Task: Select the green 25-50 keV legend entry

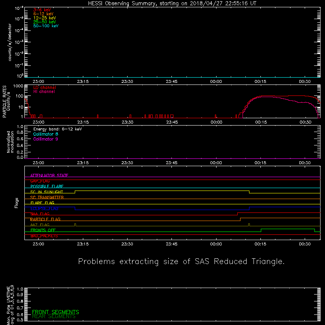Action: [x=45, y=22]
